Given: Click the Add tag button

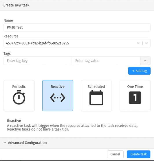Looking at the screenshot, I should (139, 71).
